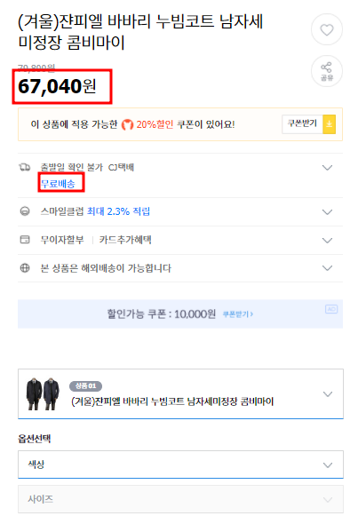Viewport: 358px width, 524px height.
Task: Click the globe icon for overseas shipping
Action: point(25,268)
